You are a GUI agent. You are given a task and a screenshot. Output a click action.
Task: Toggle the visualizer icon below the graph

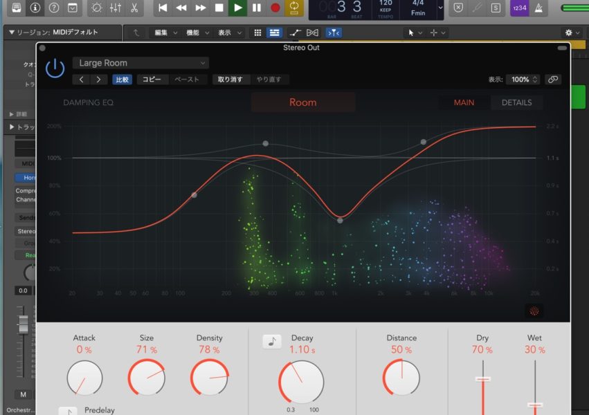[x=534, y=311]
